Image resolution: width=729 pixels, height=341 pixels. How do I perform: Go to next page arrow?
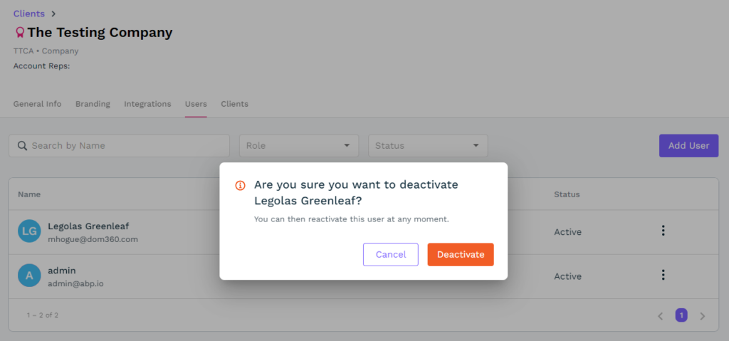click(703, 315)
